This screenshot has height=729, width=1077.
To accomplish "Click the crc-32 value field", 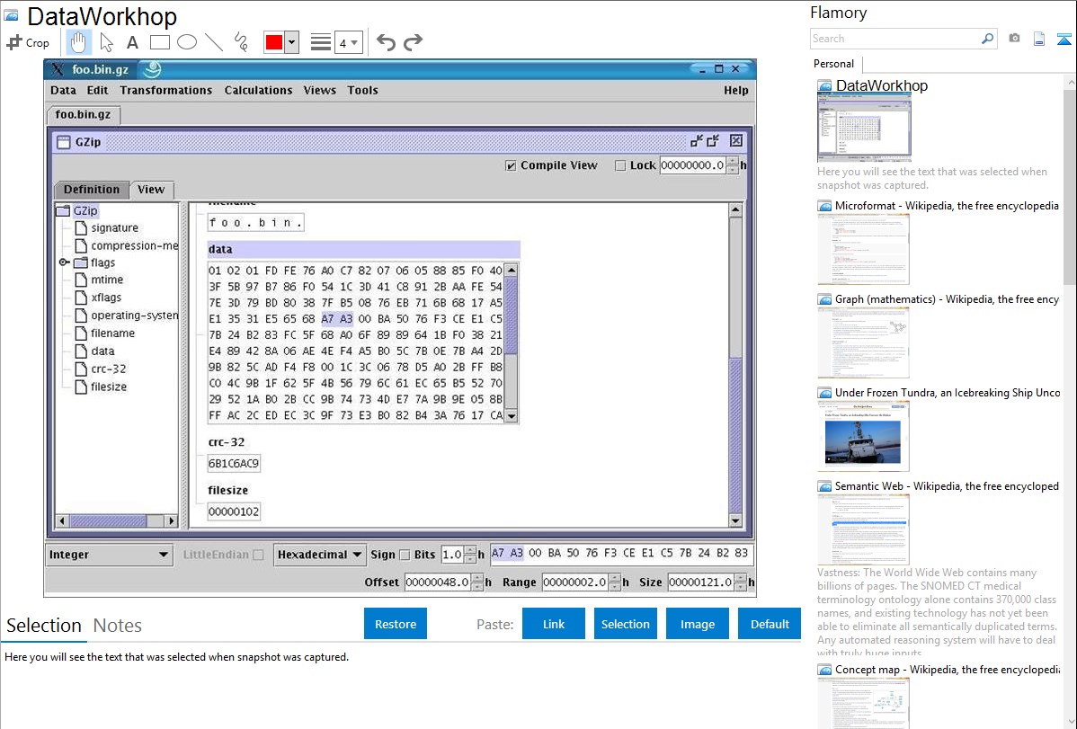I will 234,464.
